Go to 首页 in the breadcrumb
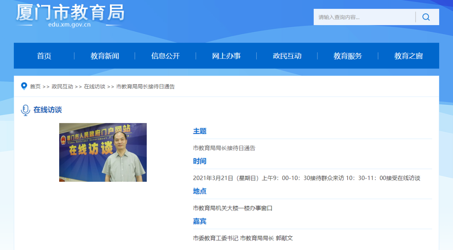The width and height of the screenshot is (453, 250). tap(35, 87)
